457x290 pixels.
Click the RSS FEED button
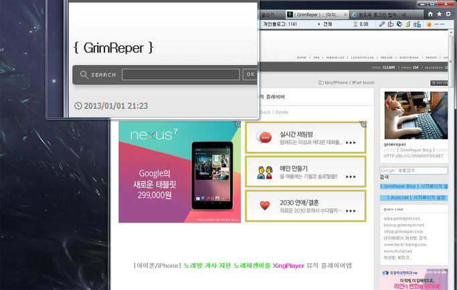(x=439, y=83)
